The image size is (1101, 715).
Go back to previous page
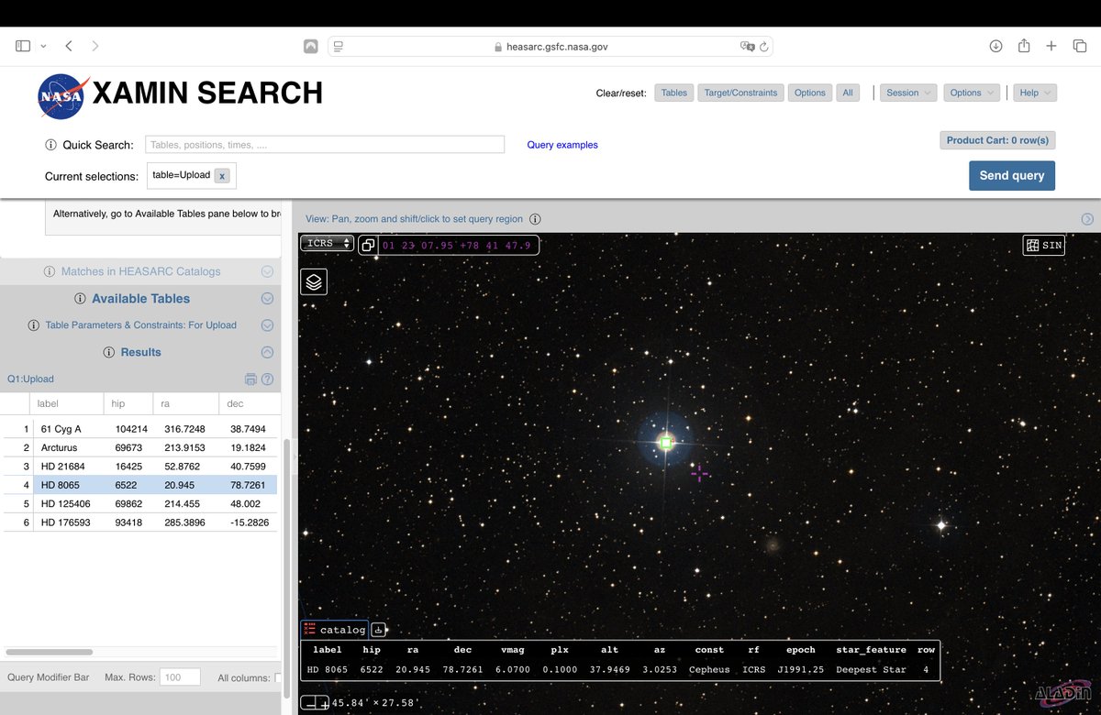click(x=69, y=46)
